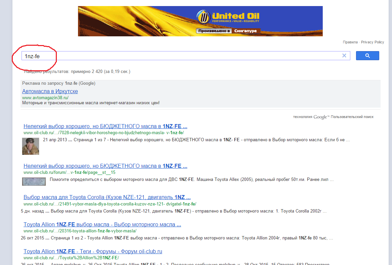392x265 pixels.
Task: Click the Google Пользовательский поиск branding
Action: (x=333, y=117)
